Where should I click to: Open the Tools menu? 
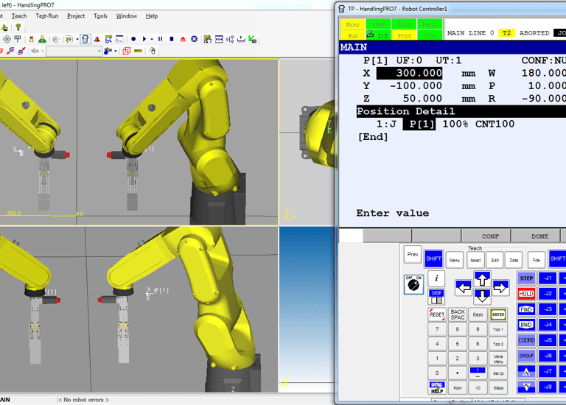100,16
